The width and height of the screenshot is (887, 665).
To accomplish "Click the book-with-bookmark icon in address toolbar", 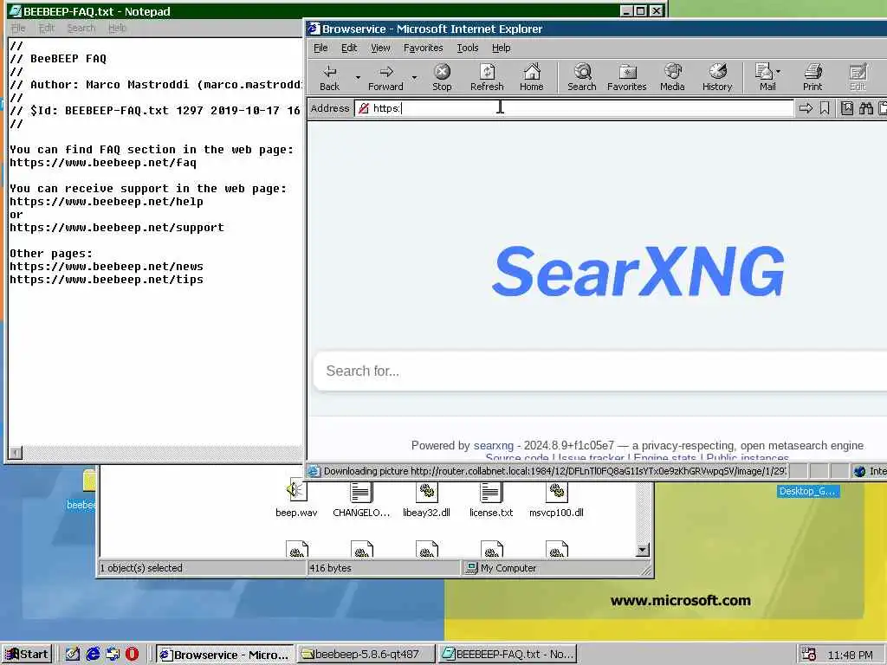I will pos(847,108).
